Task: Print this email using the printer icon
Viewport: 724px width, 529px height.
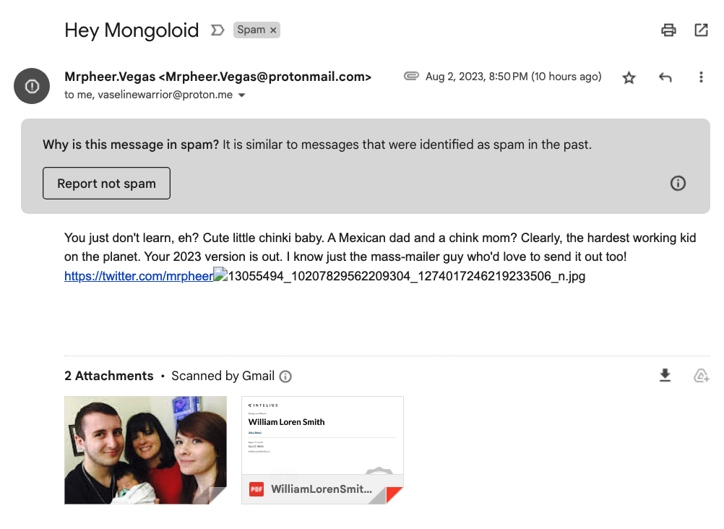Action: (x=668, y=30)
